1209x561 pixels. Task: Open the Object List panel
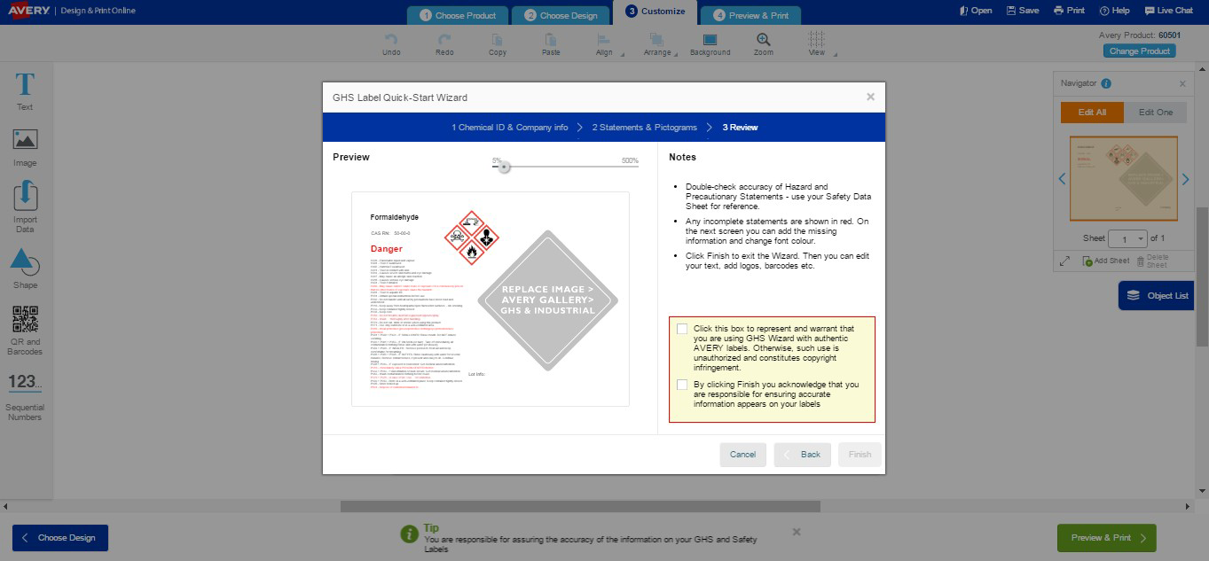[x=1157, y=295]
